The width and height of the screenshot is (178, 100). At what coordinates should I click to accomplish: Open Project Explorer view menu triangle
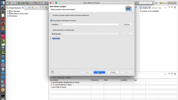(40, 7)
